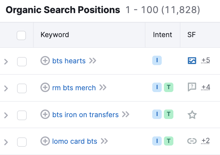Screen dimensions: 220x155
Task: Click the question box SERP feature icon for rm bts merch
Action: 192,87
